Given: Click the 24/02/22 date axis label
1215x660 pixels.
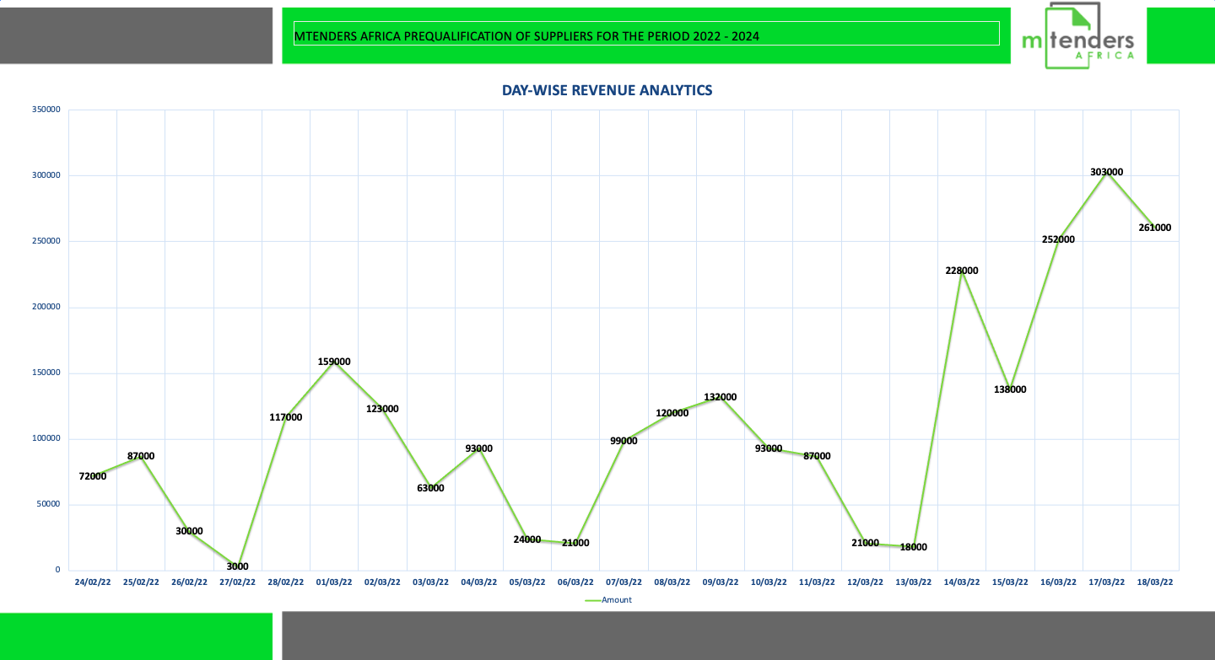Looking at the screenshot, I should (93, 582).
